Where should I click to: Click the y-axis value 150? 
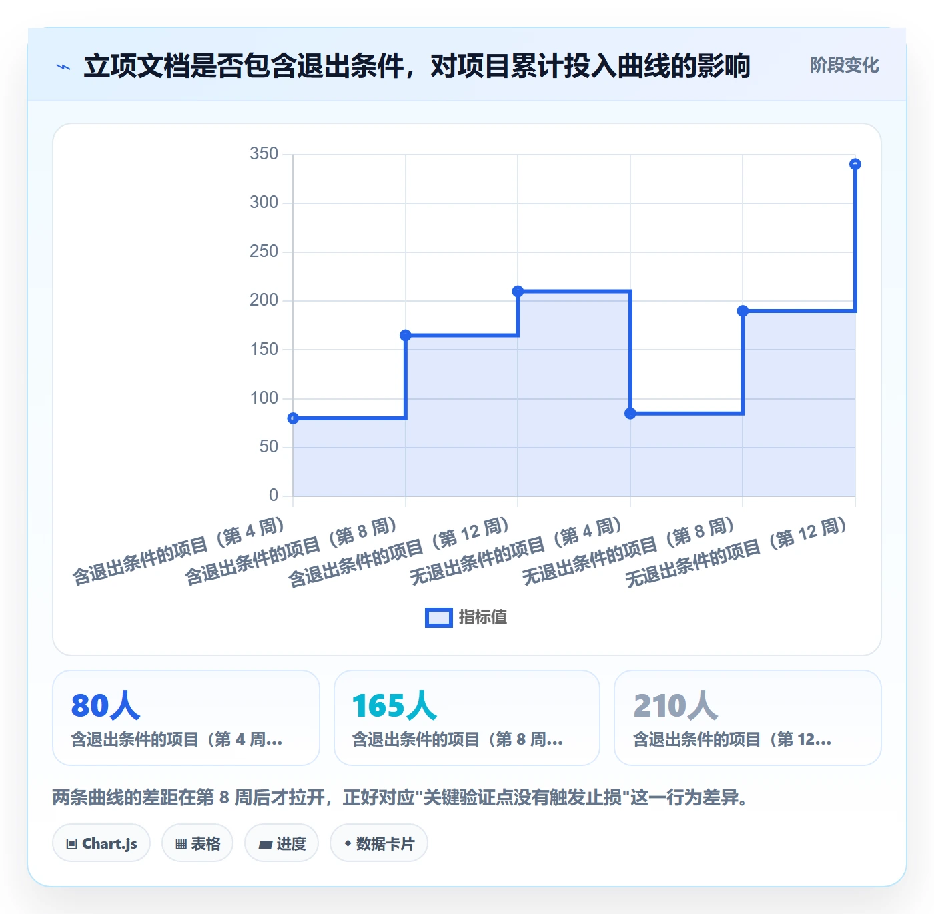click(264, 350)
